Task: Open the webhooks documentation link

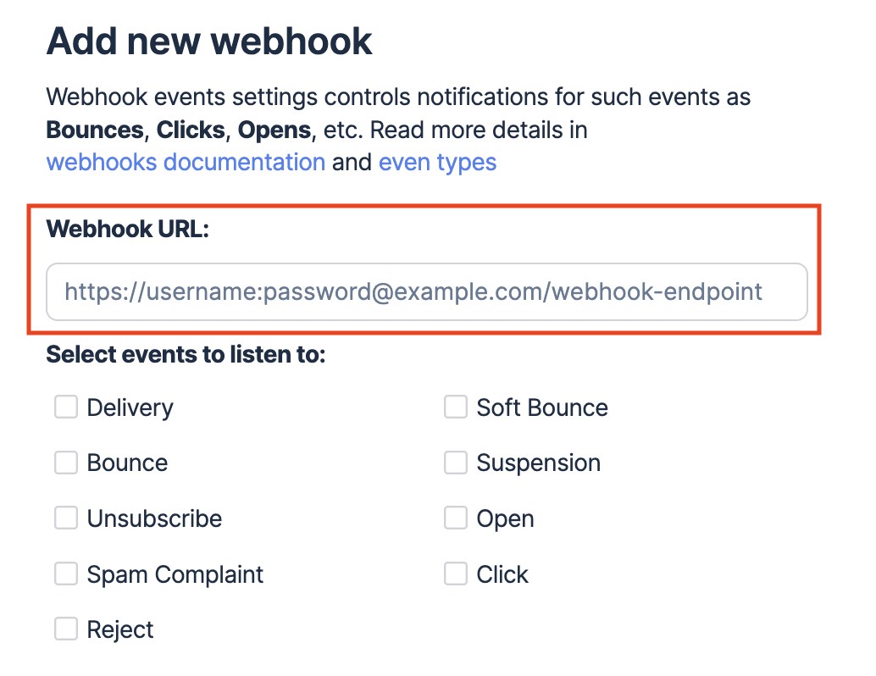Action: 186,162
